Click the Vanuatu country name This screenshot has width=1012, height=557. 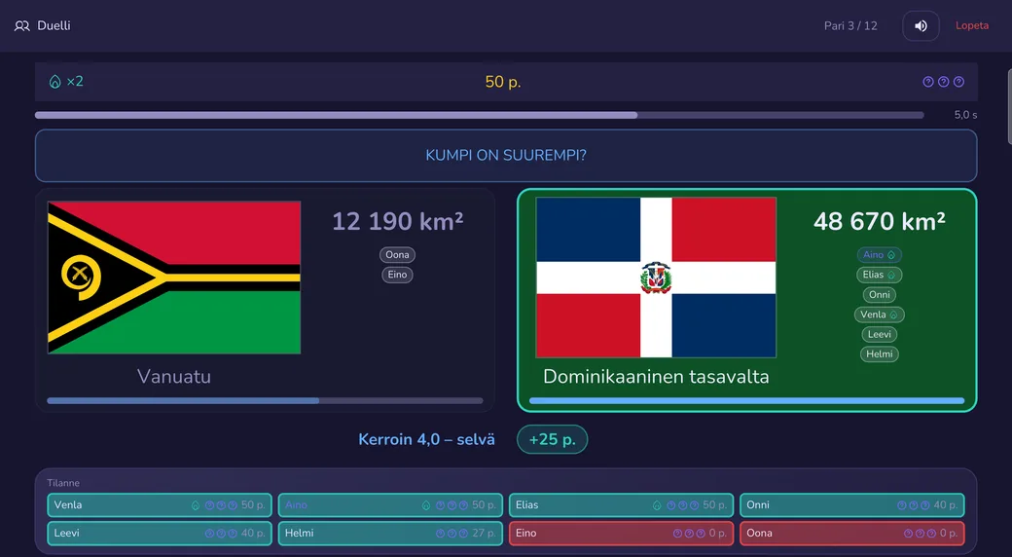click(x=174, y=377)
